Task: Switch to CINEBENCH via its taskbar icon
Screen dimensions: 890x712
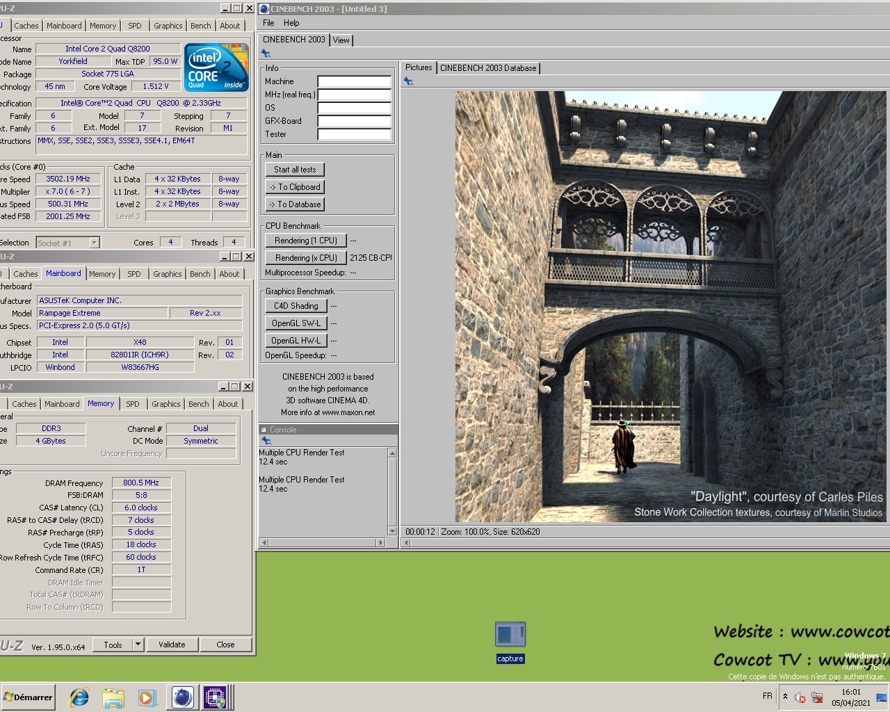Action: [x=182, y=697]
